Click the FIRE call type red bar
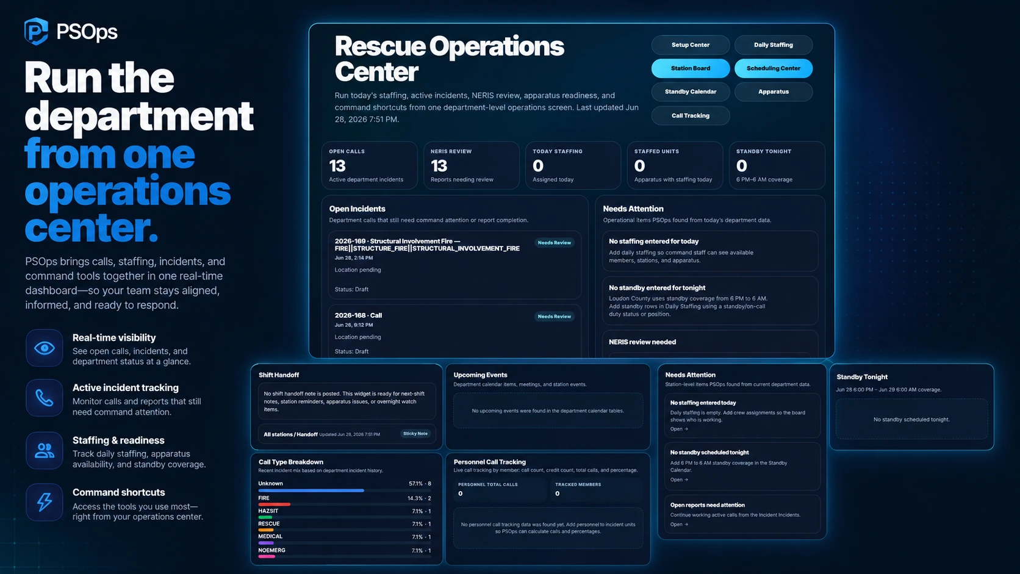The height and width of the screenshot is (574, 1020). [x=274, y=504]
